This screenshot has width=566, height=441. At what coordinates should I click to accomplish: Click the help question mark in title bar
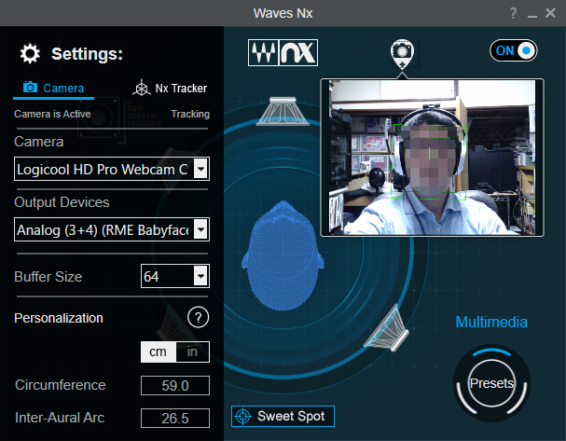tap(513, 13)
